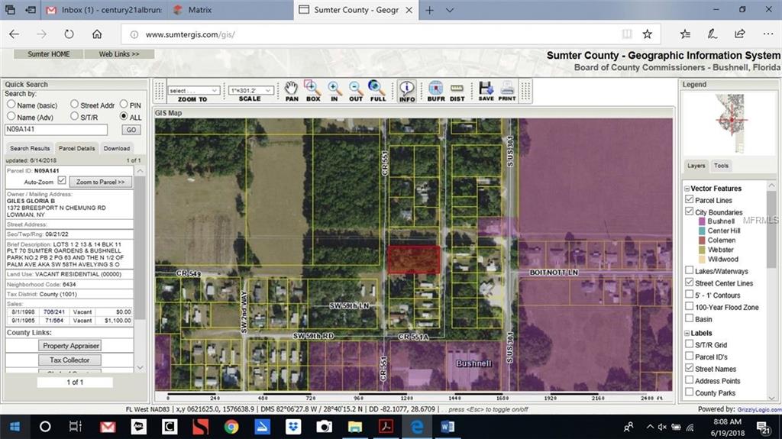This screenshot has height=439, width=782.
Task: Open the Tools tab in Legend
Action: [x=721, y=166]
